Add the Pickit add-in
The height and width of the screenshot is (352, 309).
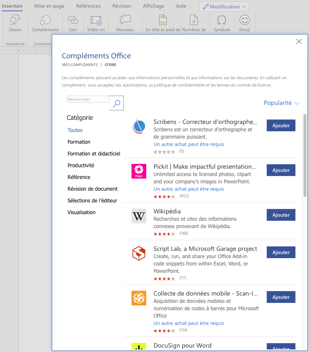pyautogui.click(x=281, y=170)
